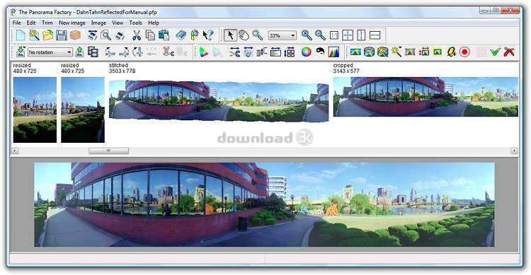
Task: Click the red X cancel icon
Action: tap(509, 52)
